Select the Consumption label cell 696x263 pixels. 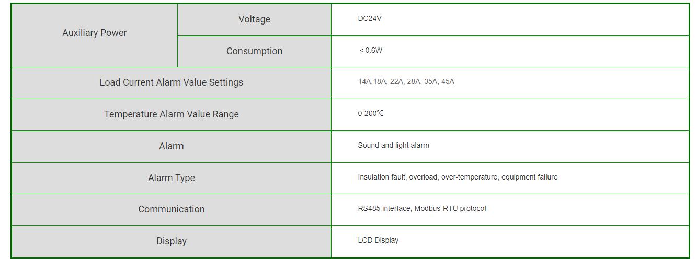pos(254,51)
